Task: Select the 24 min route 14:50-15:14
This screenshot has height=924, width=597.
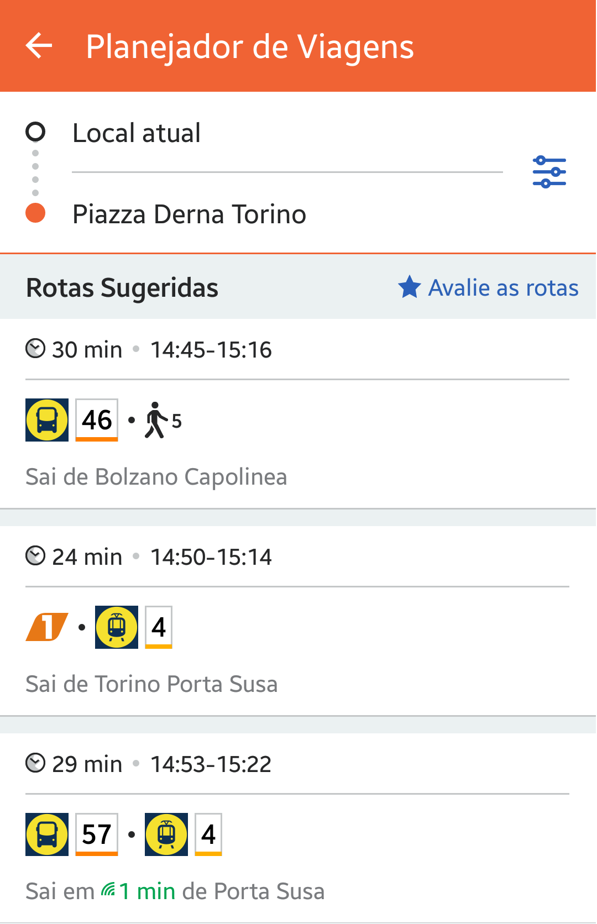Action: point(298,621)
